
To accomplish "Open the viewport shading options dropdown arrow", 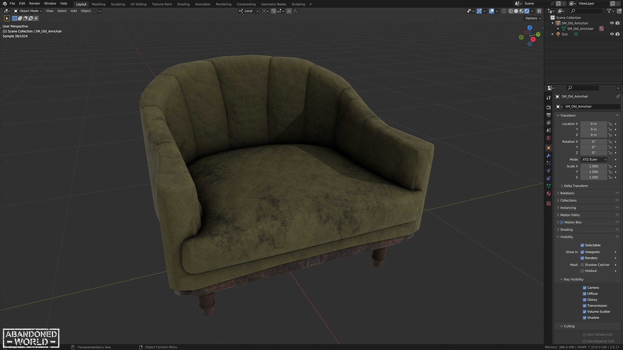I will pos(532,11).
